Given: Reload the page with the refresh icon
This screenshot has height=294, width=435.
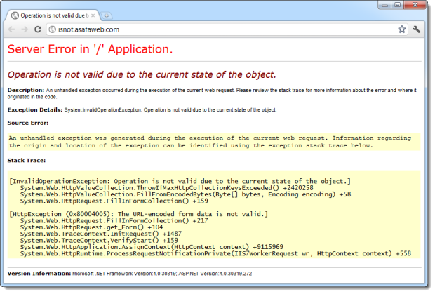Looking at the screenshot, I should [x=38, y=29].
